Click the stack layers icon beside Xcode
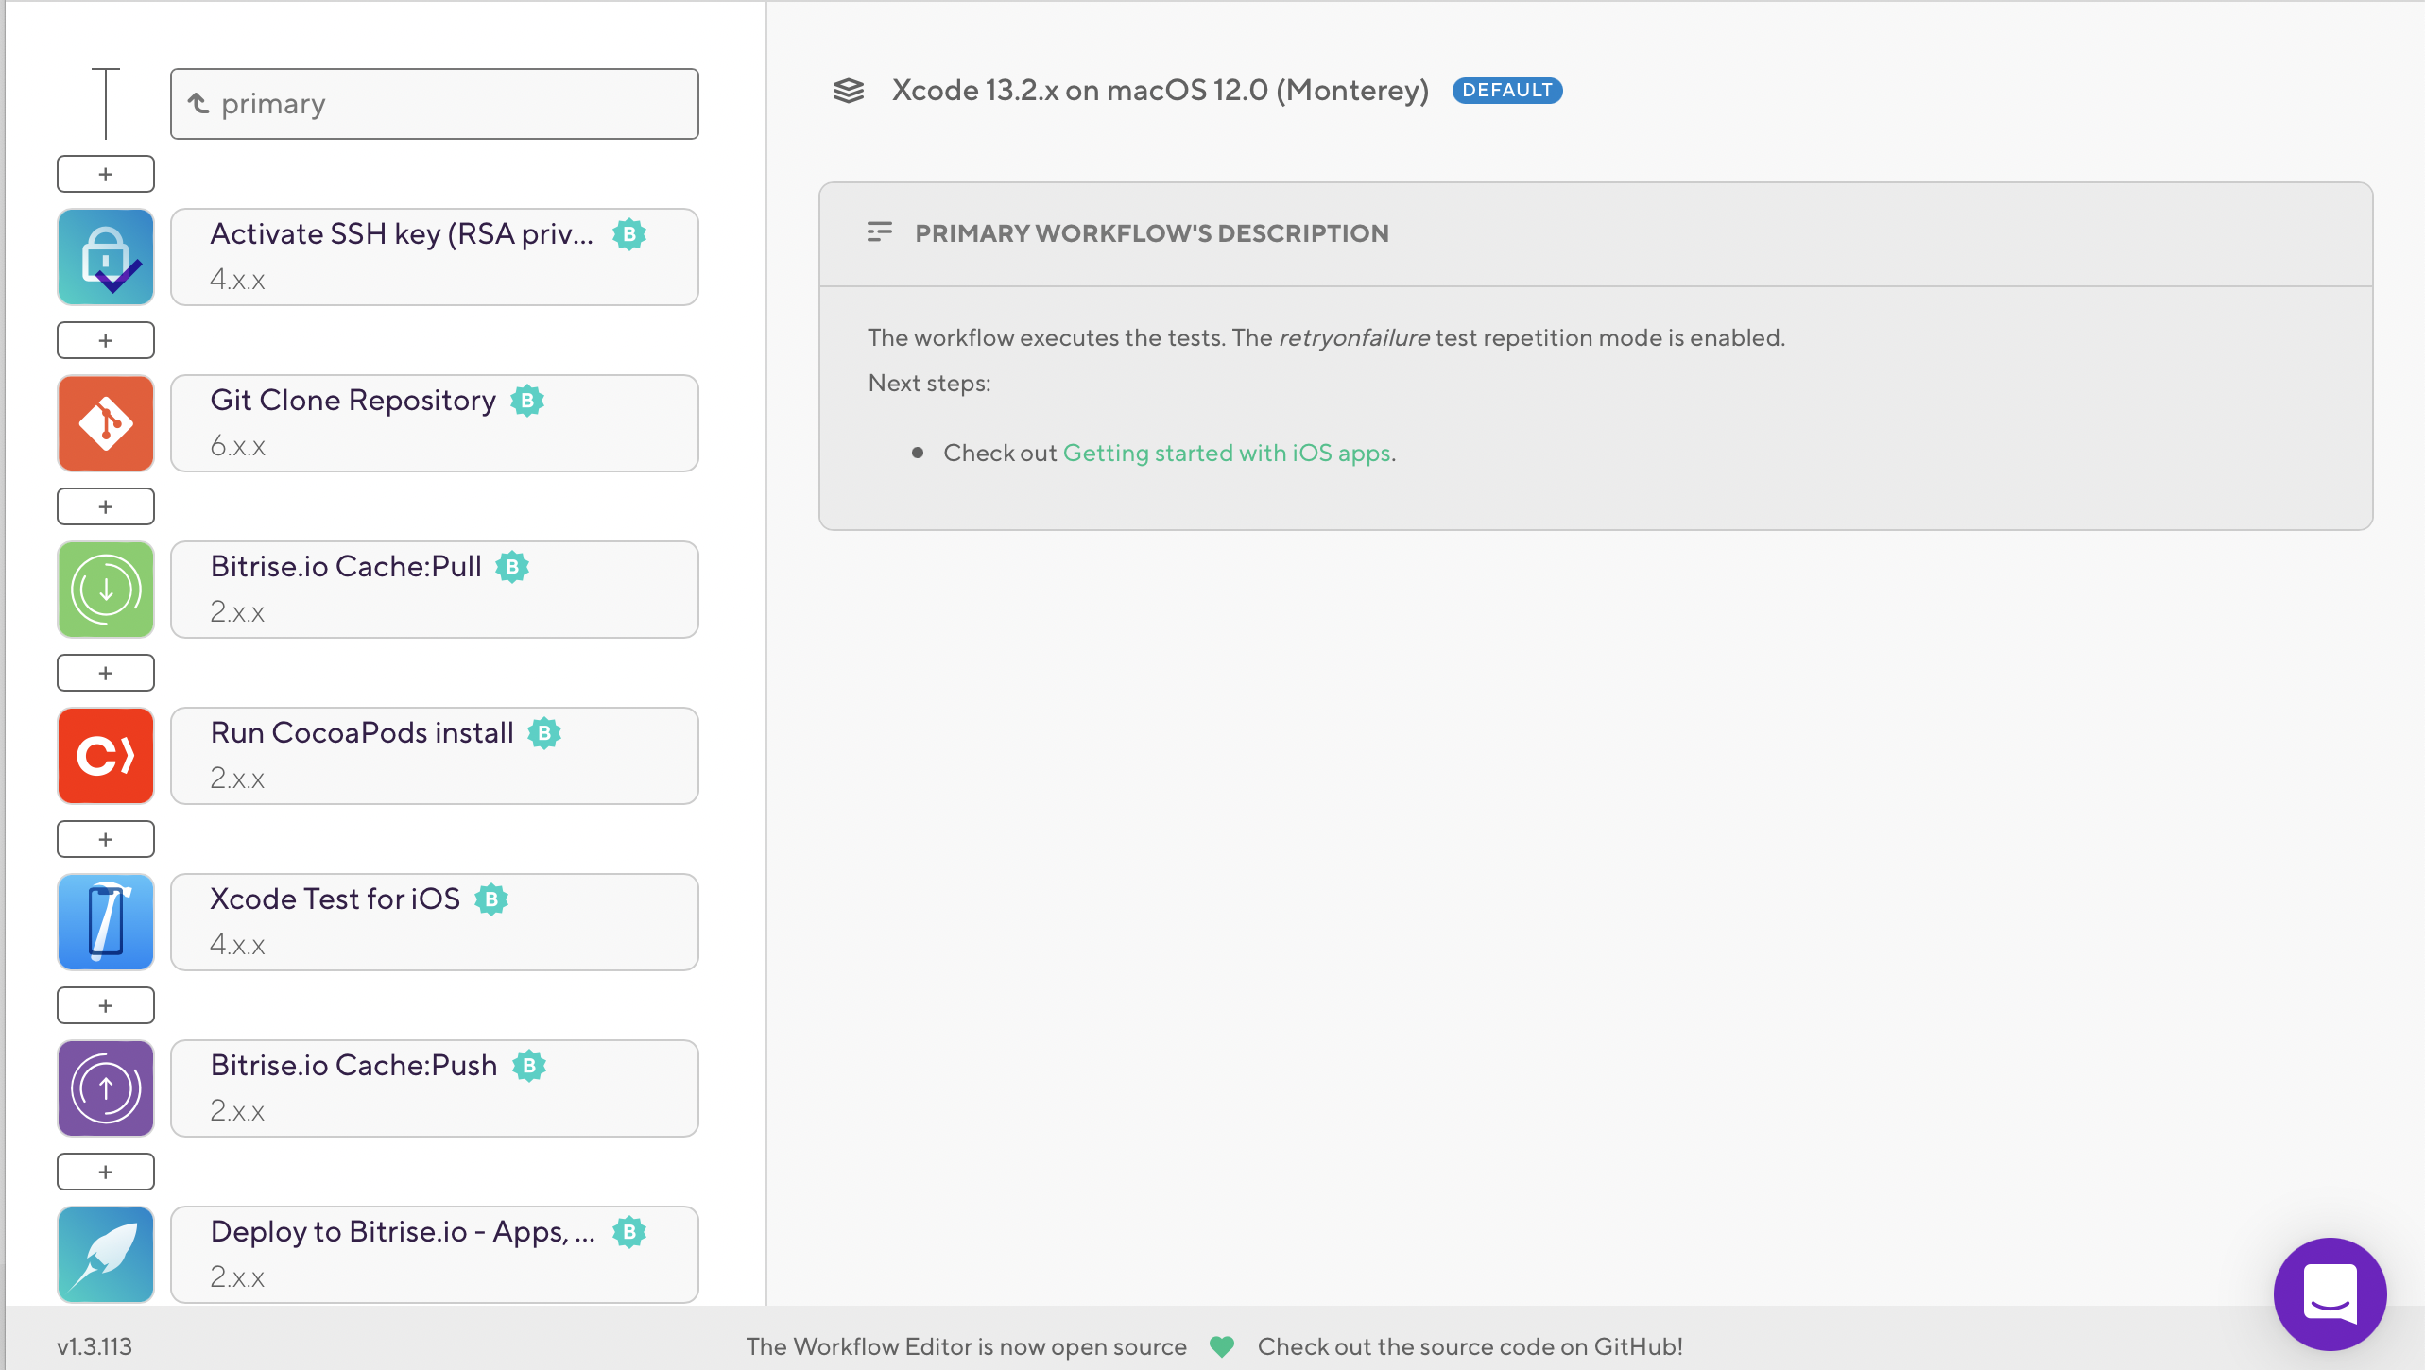The image size is (2425, 1370). click(848, 91)
